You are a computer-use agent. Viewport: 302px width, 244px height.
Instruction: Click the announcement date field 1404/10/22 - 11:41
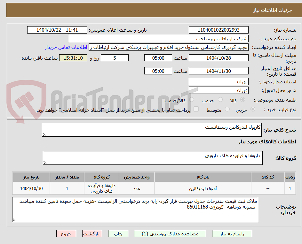[57, 30]
